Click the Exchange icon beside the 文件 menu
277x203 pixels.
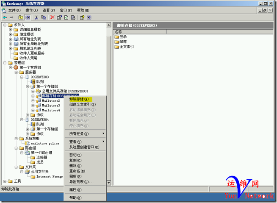pyautogui.click(x=4, y=10)
